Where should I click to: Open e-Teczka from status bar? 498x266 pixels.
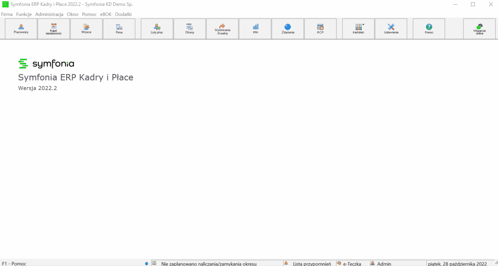pos(353,263)
